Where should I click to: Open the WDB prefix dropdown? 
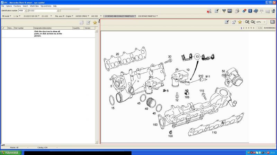(x=26, y=11)
